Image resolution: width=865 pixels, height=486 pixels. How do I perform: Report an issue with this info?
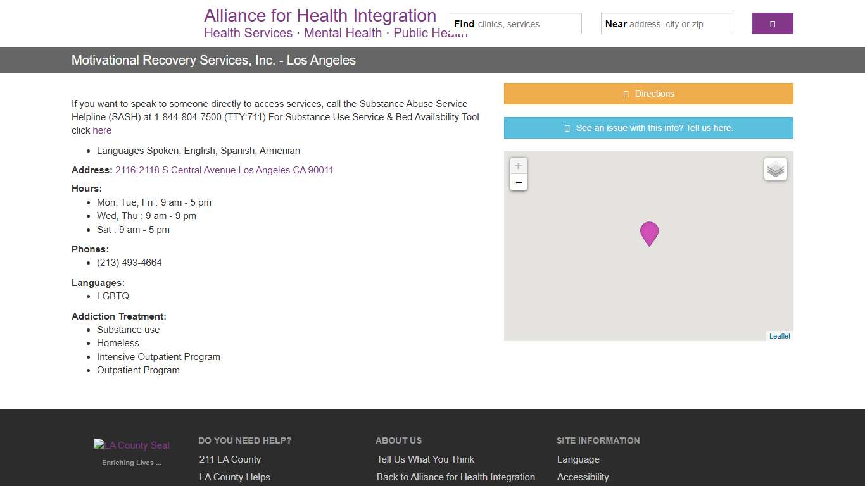click(x=648, y=128)
